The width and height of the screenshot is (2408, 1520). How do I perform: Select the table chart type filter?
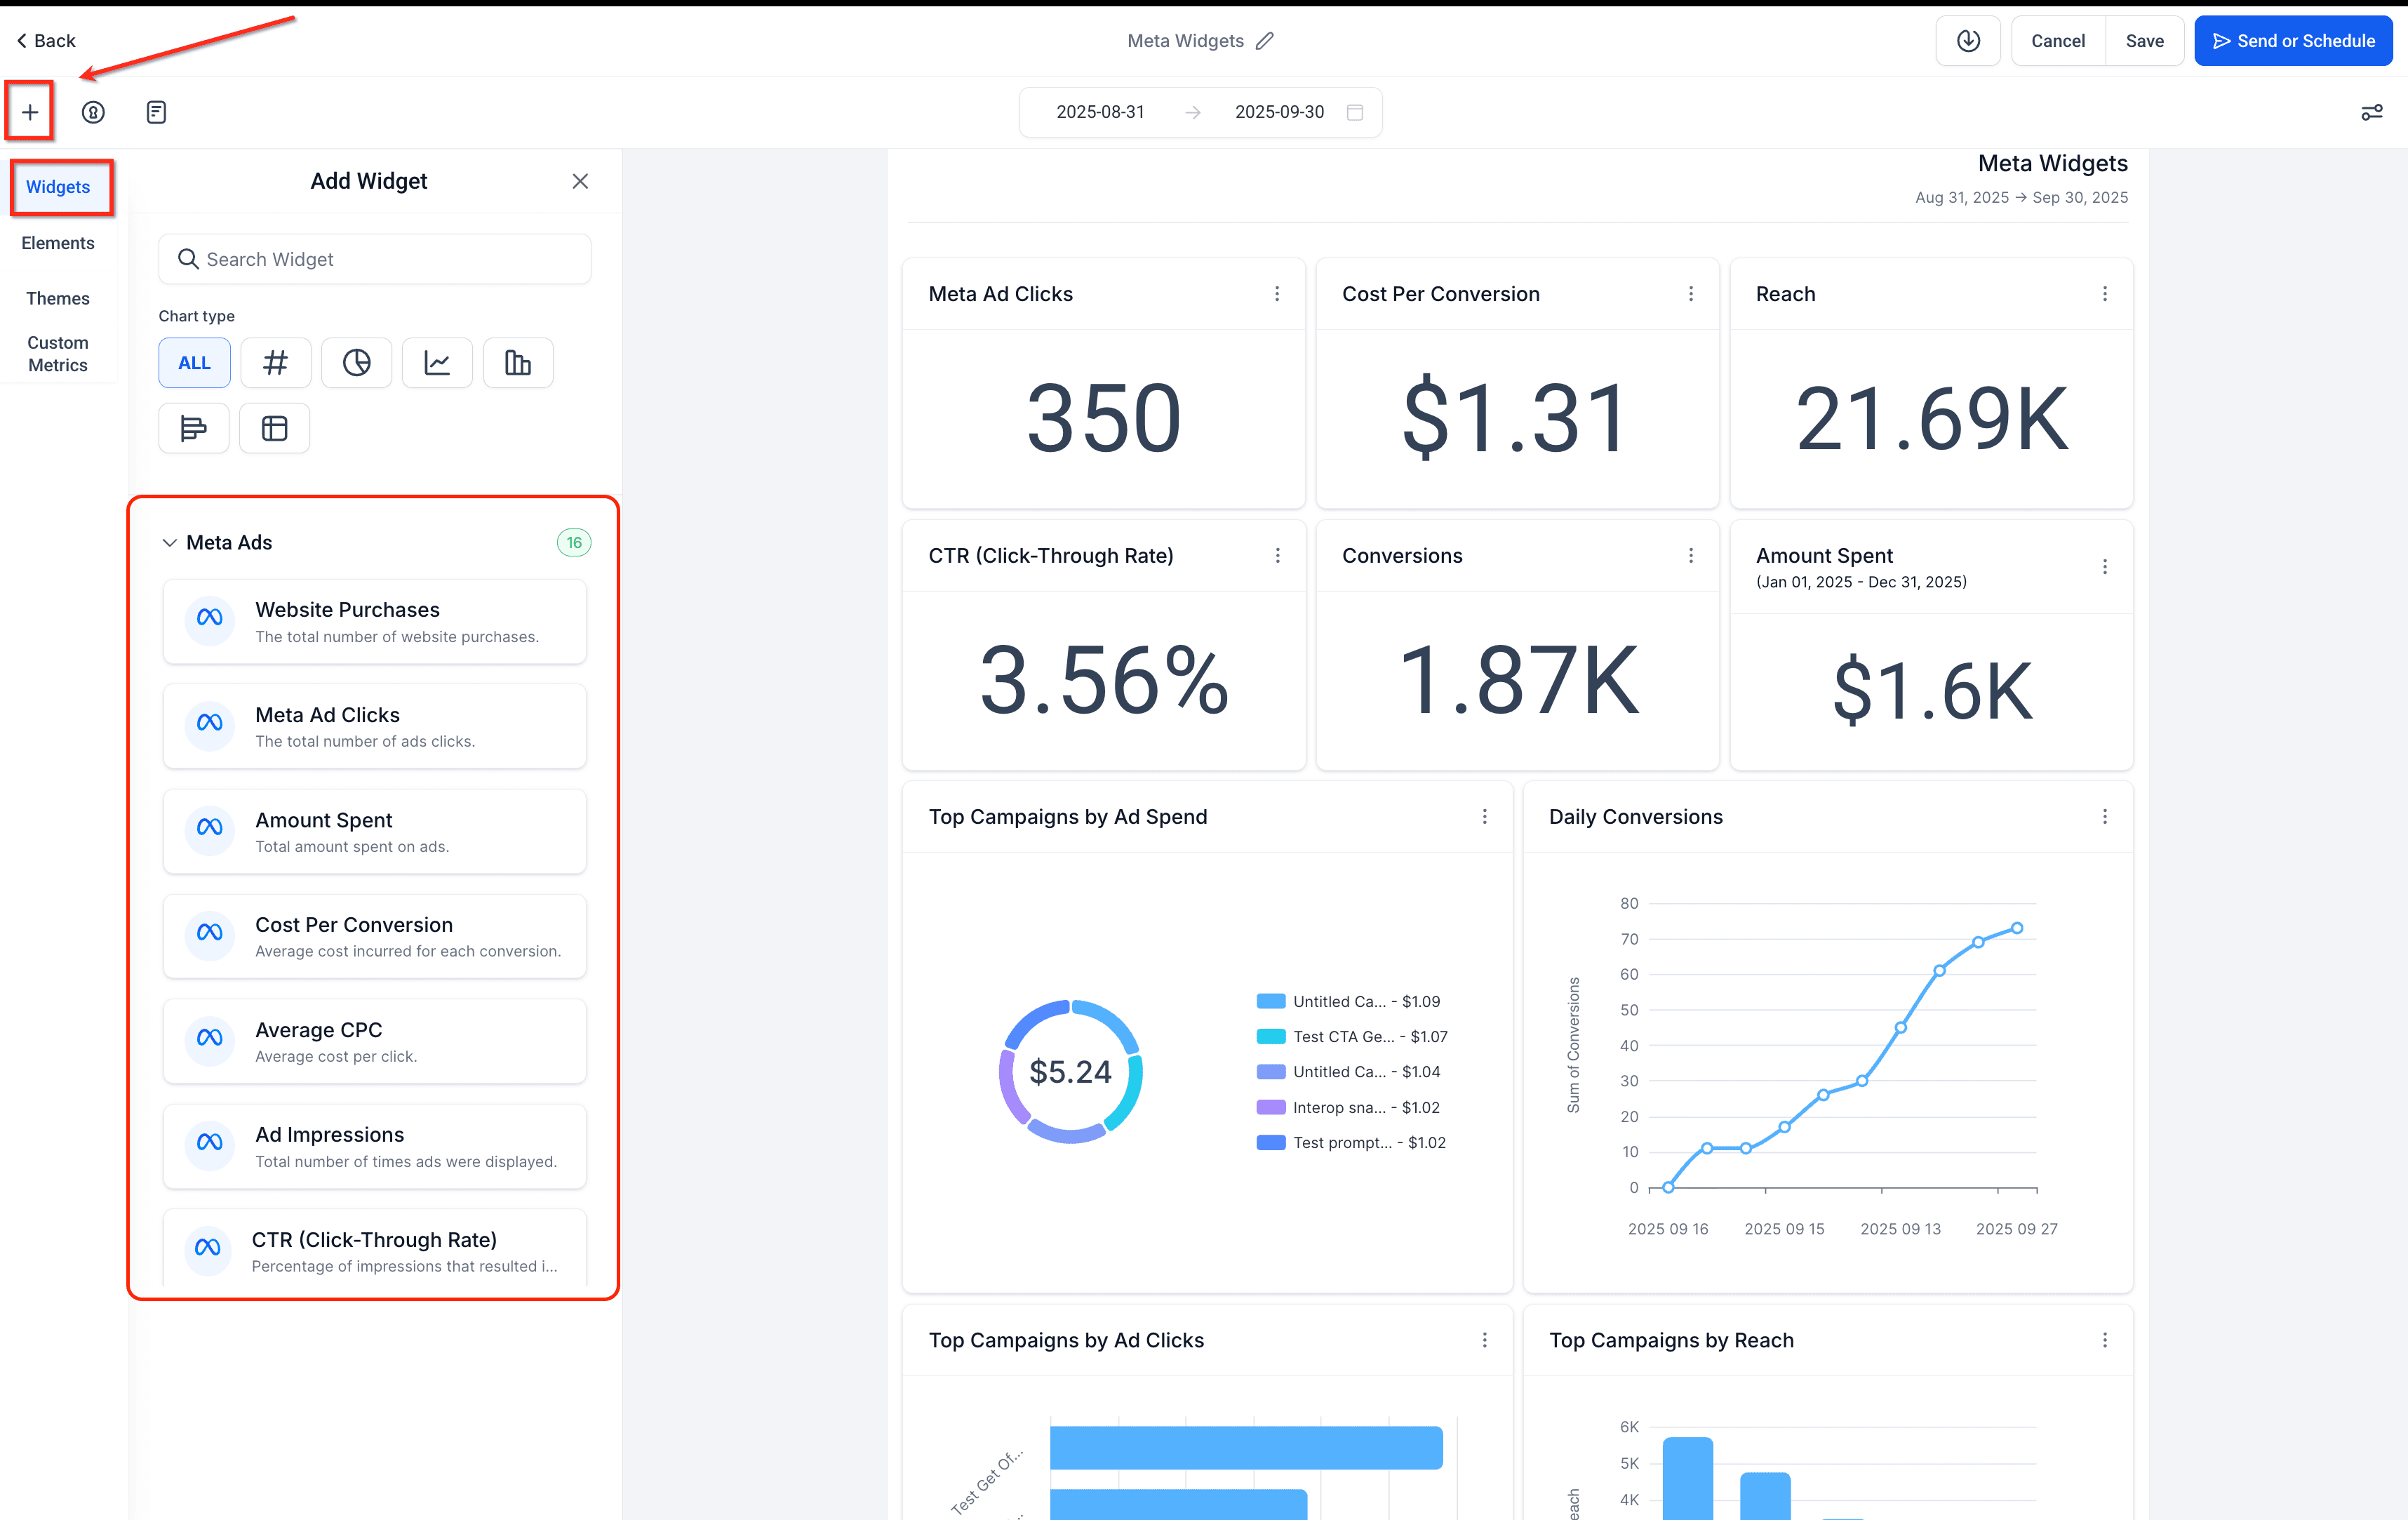274,428
